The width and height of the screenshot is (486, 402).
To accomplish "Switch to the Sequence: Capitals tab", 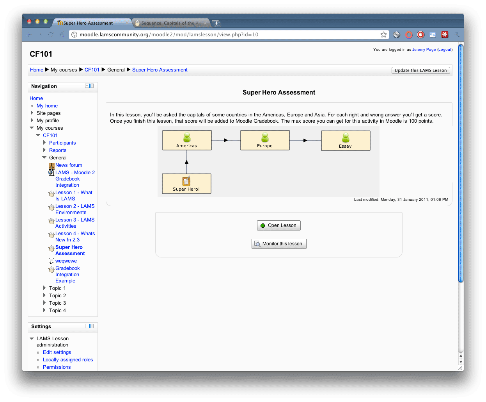I will 171,23.
